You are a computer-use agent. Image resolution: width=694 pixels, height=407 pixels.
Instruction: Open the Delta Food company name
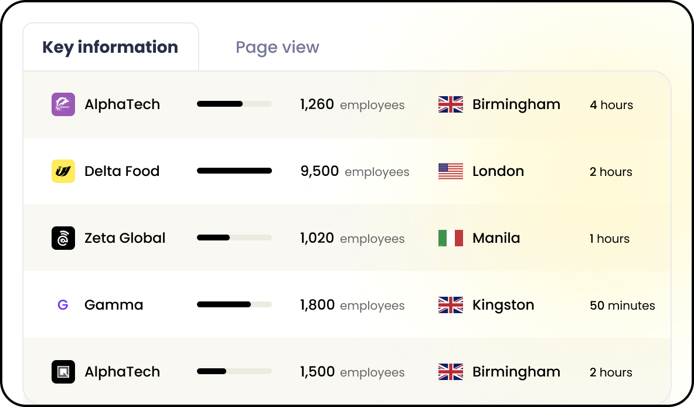pos(122,171)
